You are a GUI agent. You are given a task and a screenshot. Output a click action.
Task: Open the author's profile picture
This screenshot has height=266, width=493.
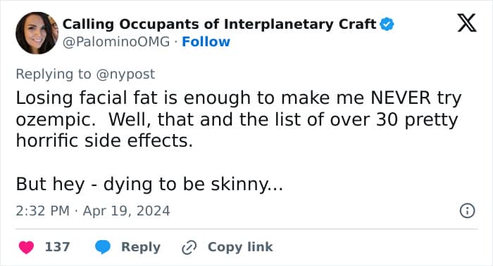pos(37,33)
